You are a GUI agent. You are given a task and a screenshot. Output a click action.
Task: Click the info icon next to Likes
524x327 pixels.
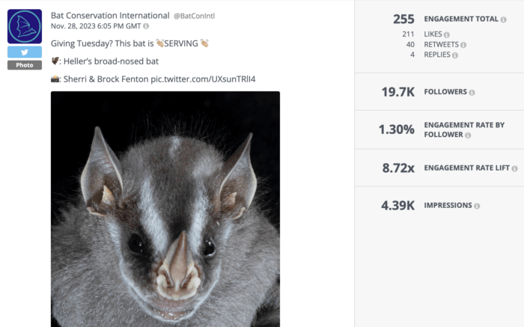[x=447, y=34]
